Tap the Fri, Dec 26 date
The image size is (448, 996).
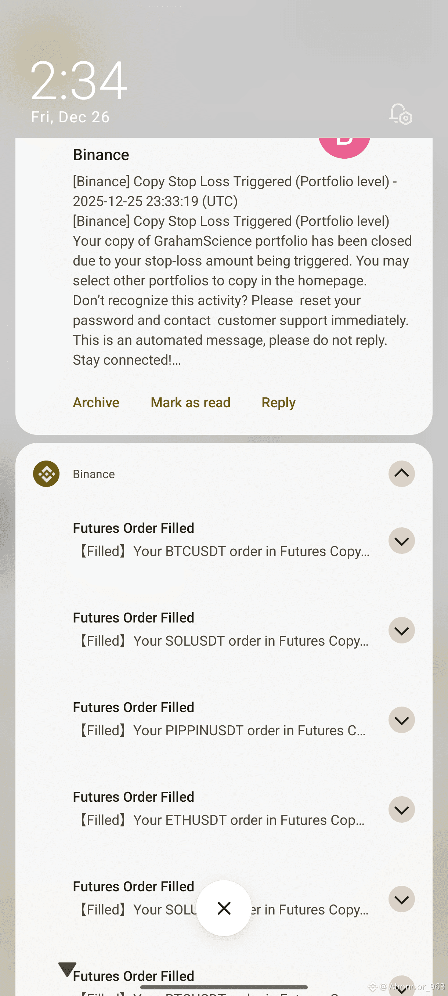coord(71,117)
